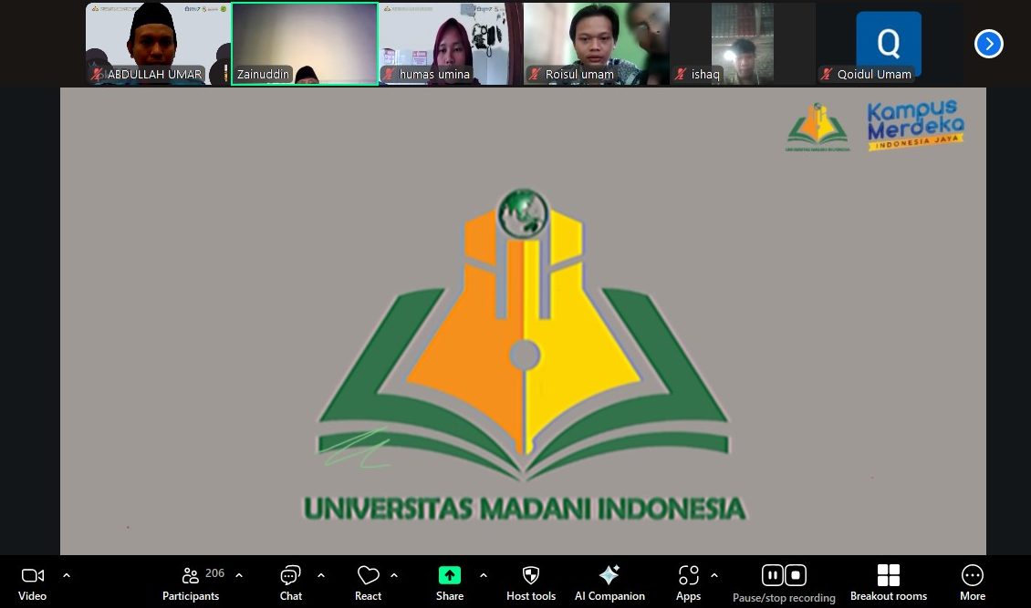Select Qoidul Umam avatar tile
Viewport: 1031px width, 608px height.
(889, 44)
